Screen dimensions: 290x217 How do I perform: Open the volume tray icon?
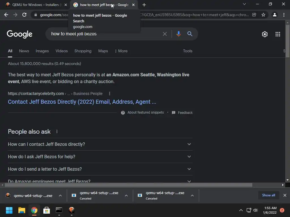pyautogui.click(x=255, y=210)
